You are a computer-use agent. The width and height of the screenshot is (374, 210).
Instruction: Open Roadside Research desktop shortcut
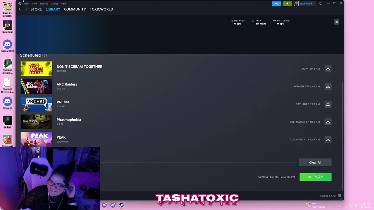(x=7, y=9)
